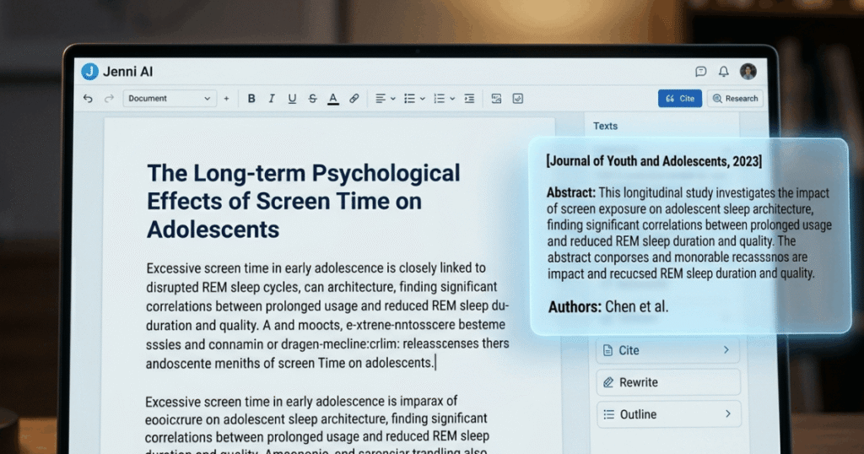Click the plus icon beside Document
Viewport: 864px width, 454px height.
226,99
